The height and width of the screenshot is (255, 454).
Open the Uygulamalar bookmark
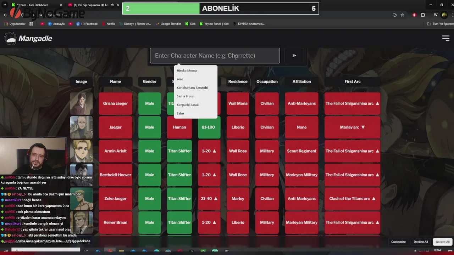click(x=15, y=24)
